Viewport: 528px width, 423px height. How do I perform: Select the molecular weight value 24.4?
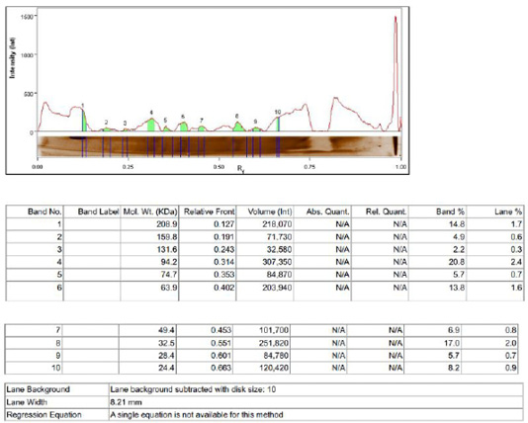coord(166,368)
